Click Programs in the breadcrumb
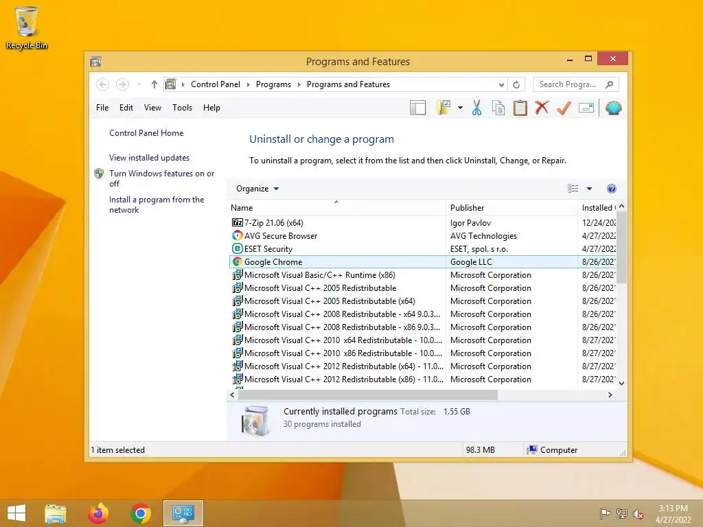Viewport: 703px width, 527px height. (273, 84)
